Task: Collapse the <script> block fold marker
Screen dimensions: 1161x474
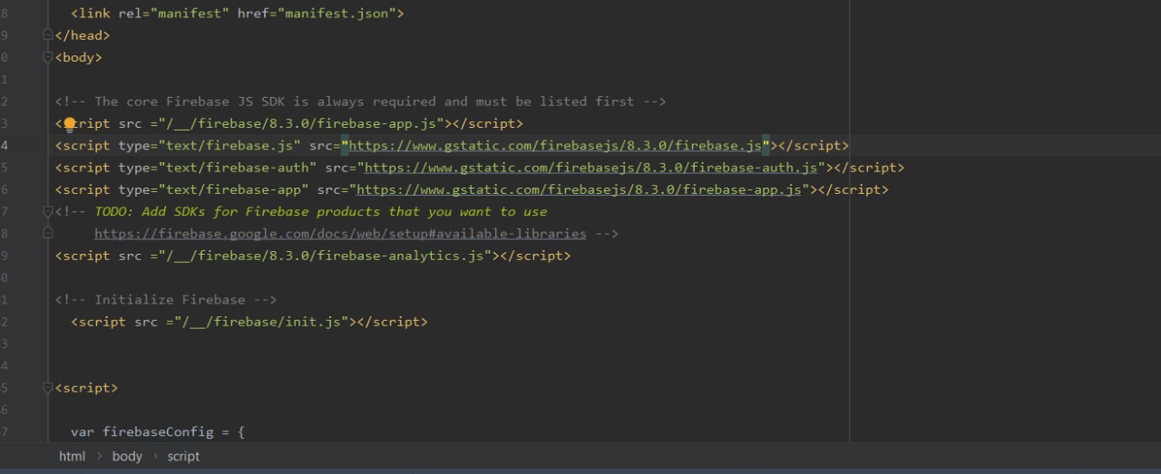Action: tap(48, 388)
